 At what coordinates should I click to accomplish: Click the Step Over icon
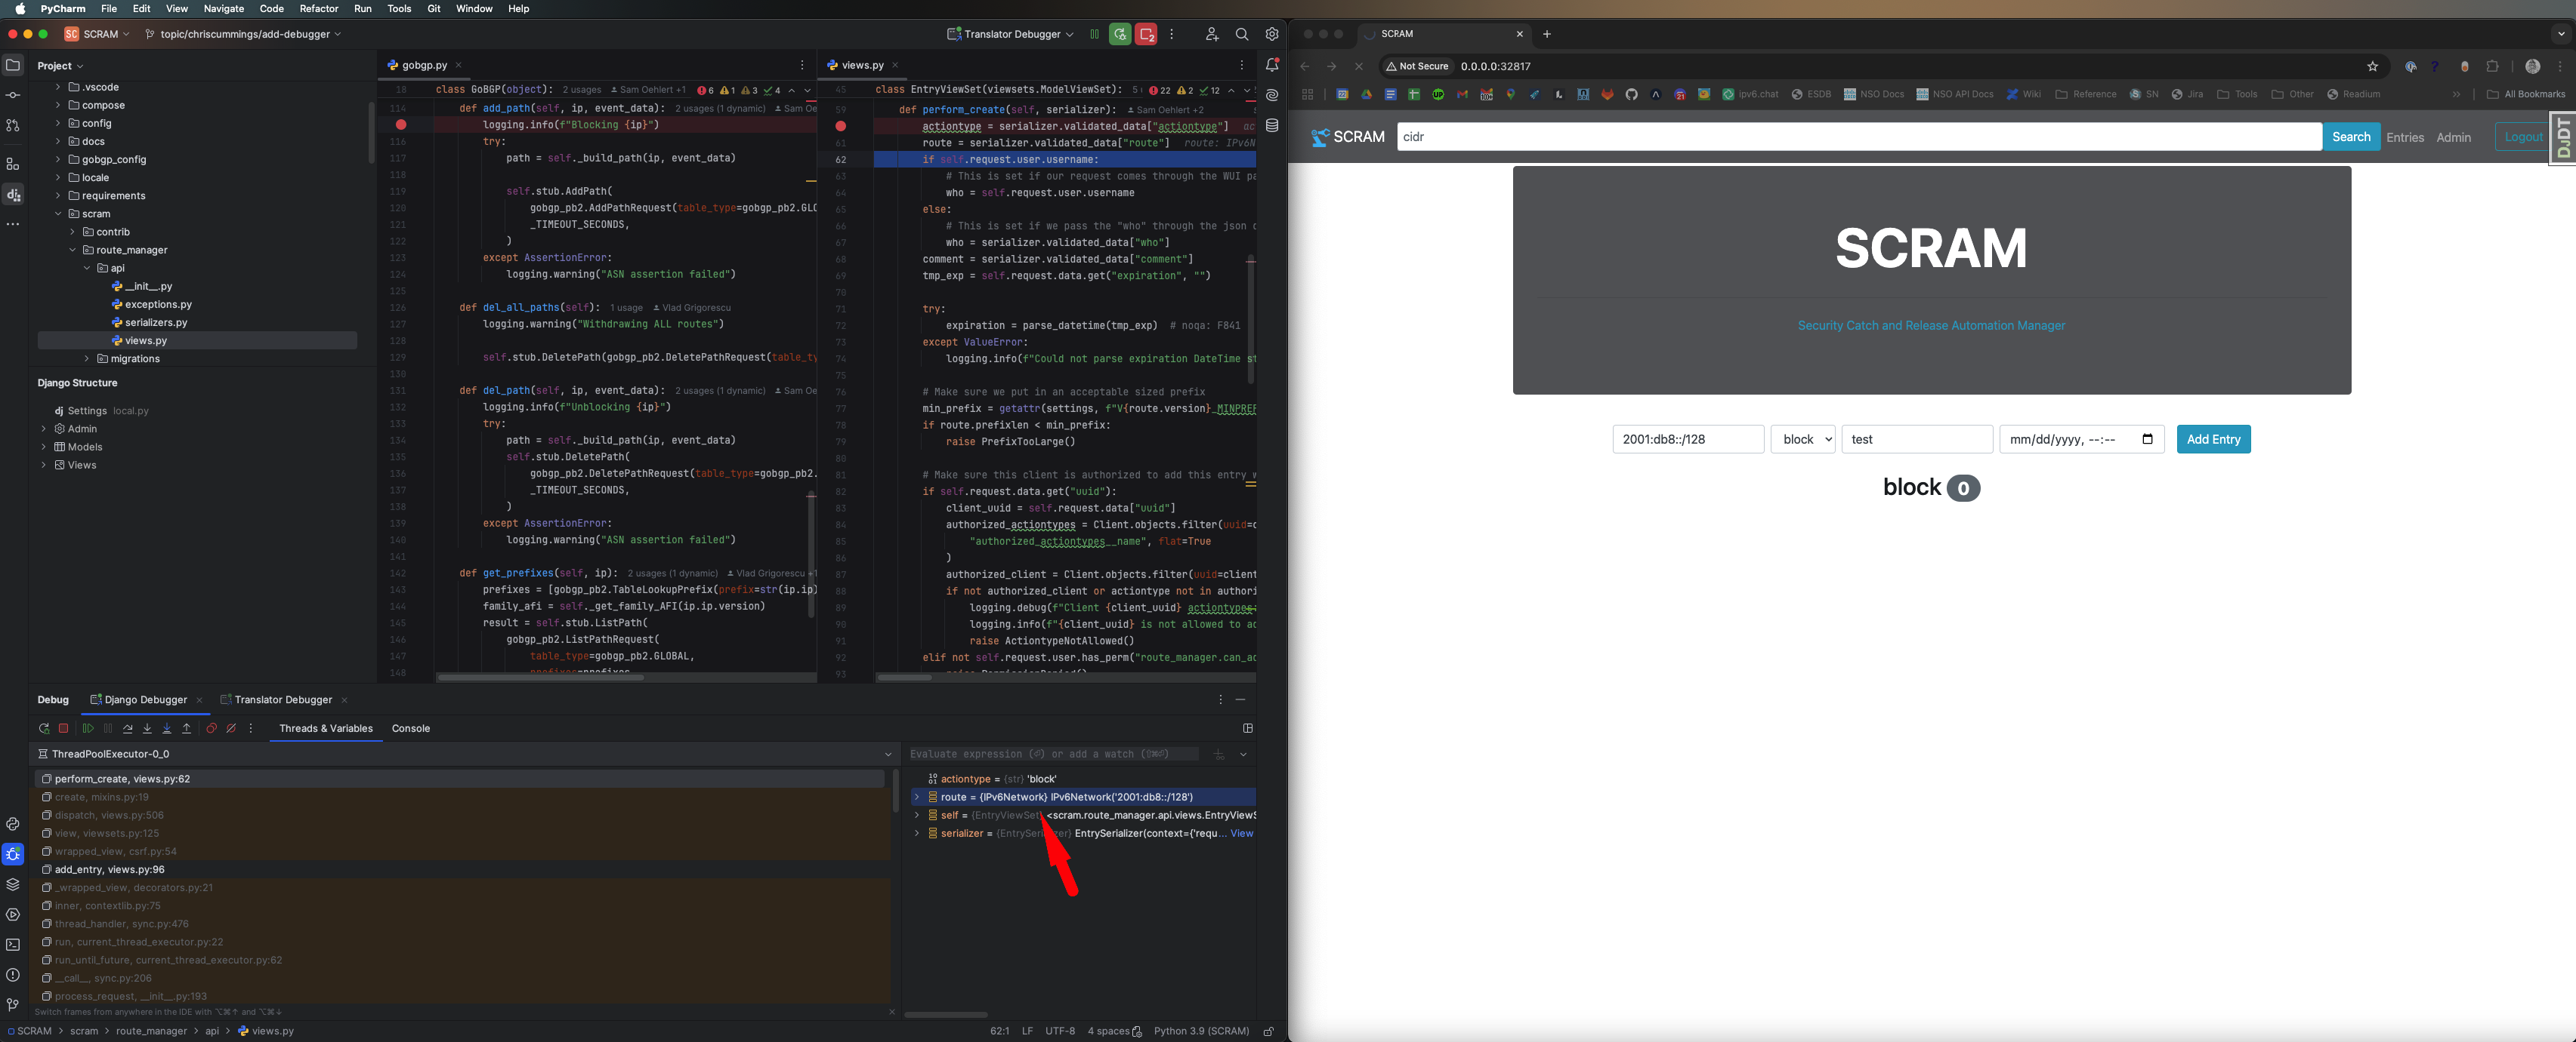127,728
